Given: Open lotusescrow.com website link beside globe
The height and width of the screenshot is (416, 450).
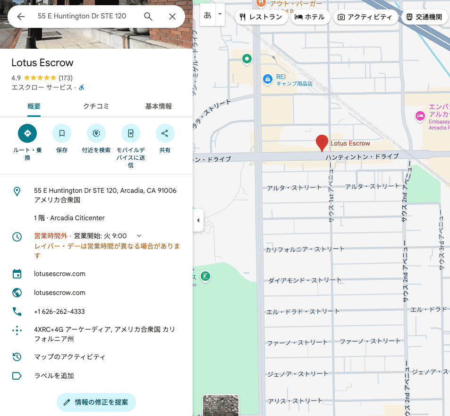Looking at the screenshot, I should pyautogui.click(x=59, y=293).
